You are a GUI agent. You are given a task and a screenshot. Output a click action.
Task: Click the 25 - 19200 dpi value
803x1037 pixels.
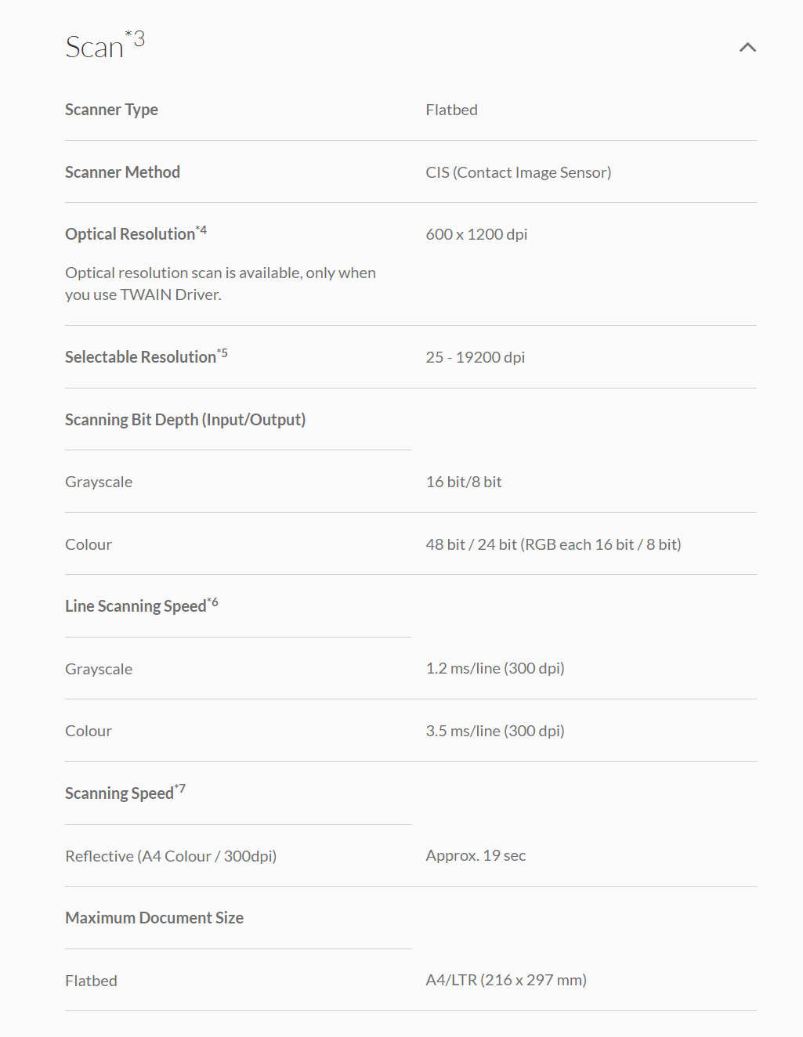pos(475,357)
